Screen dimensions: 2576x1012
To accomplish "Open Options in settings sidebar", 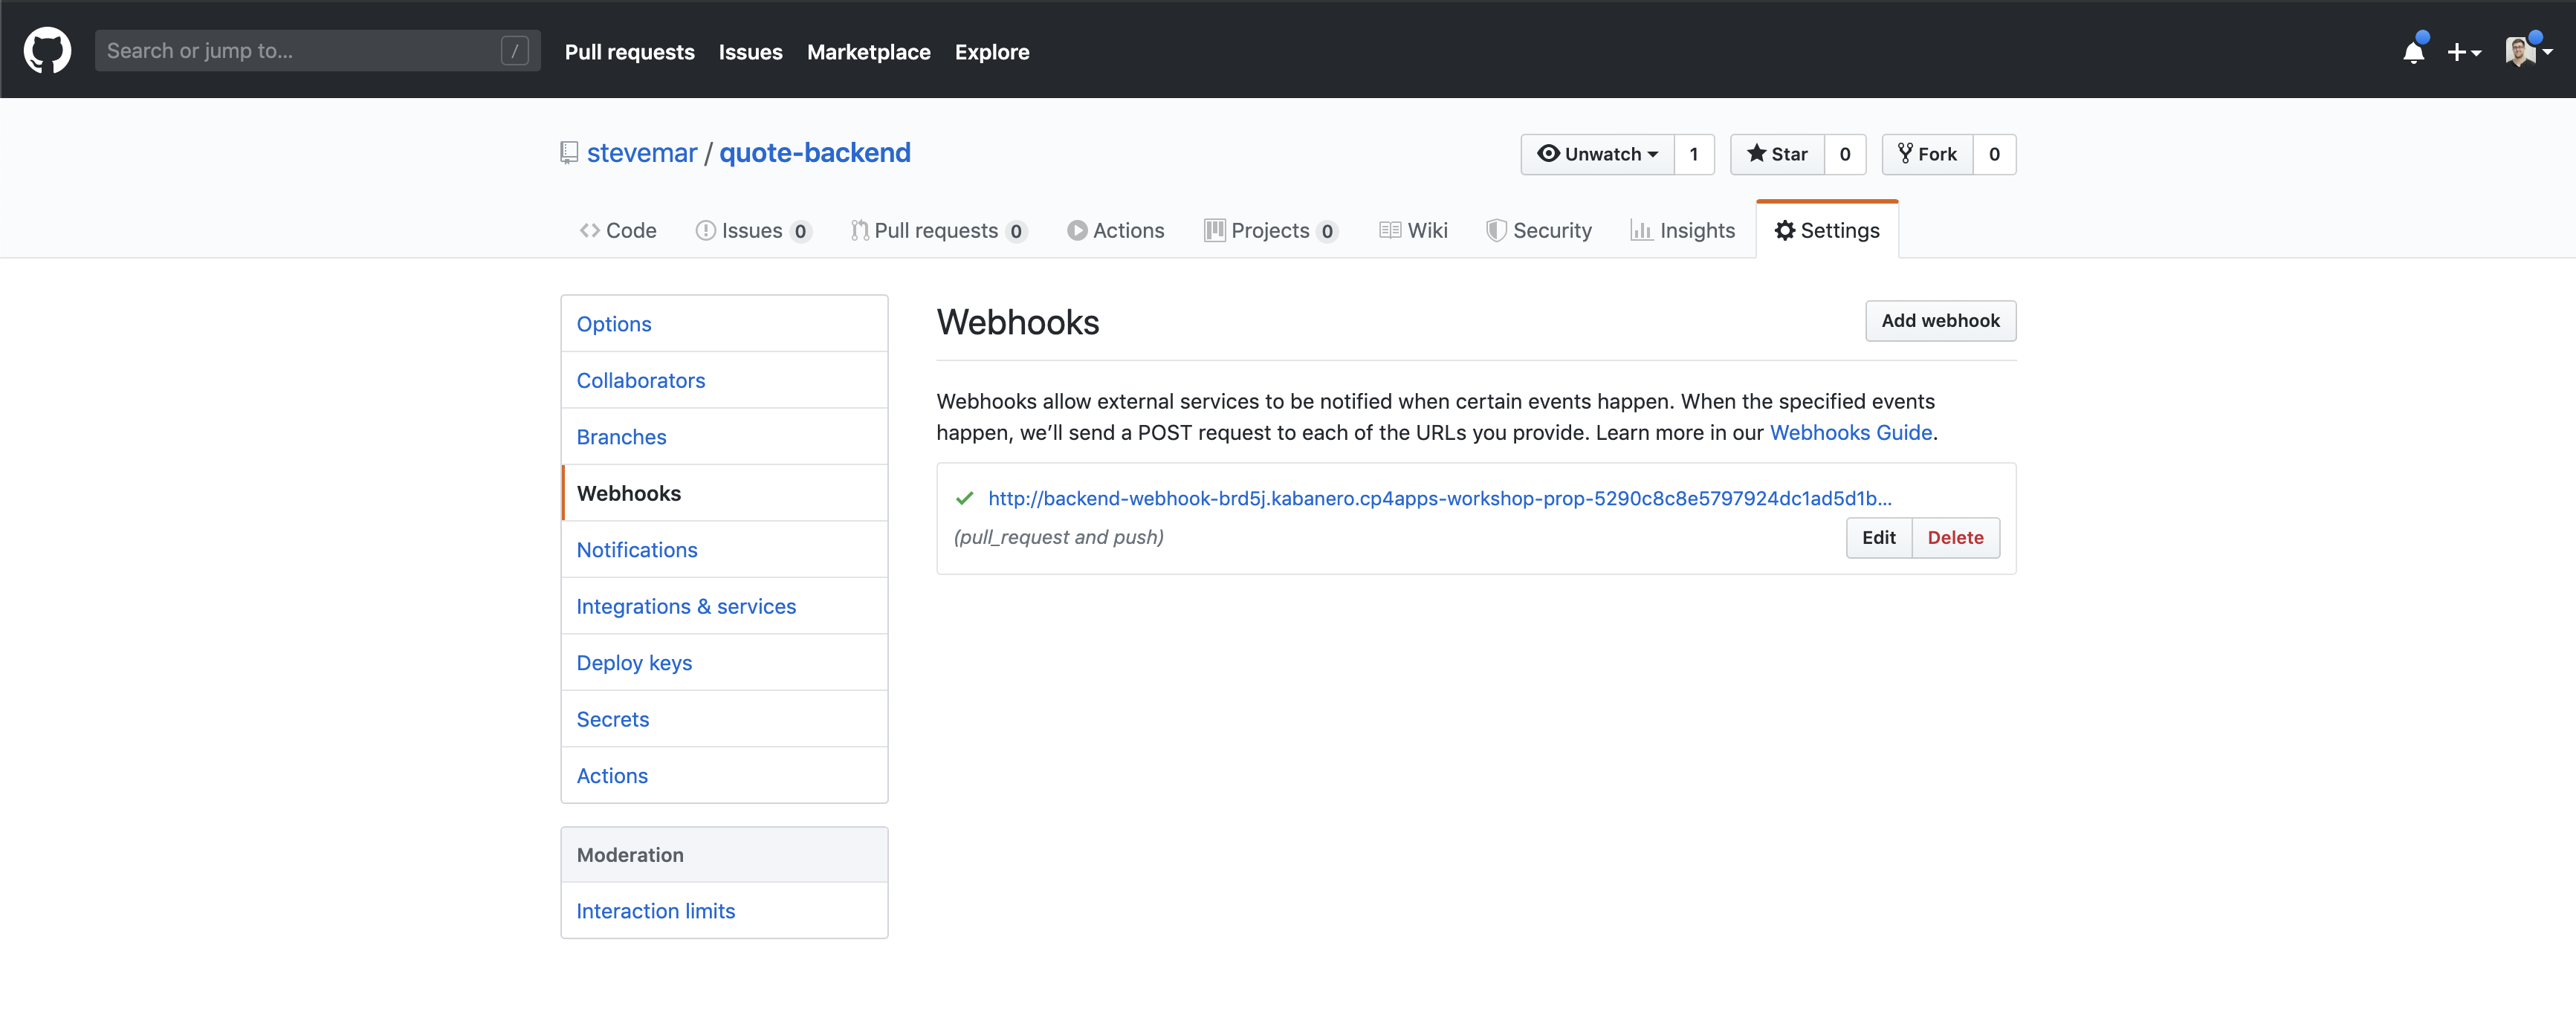I will (x=724, y=324).
